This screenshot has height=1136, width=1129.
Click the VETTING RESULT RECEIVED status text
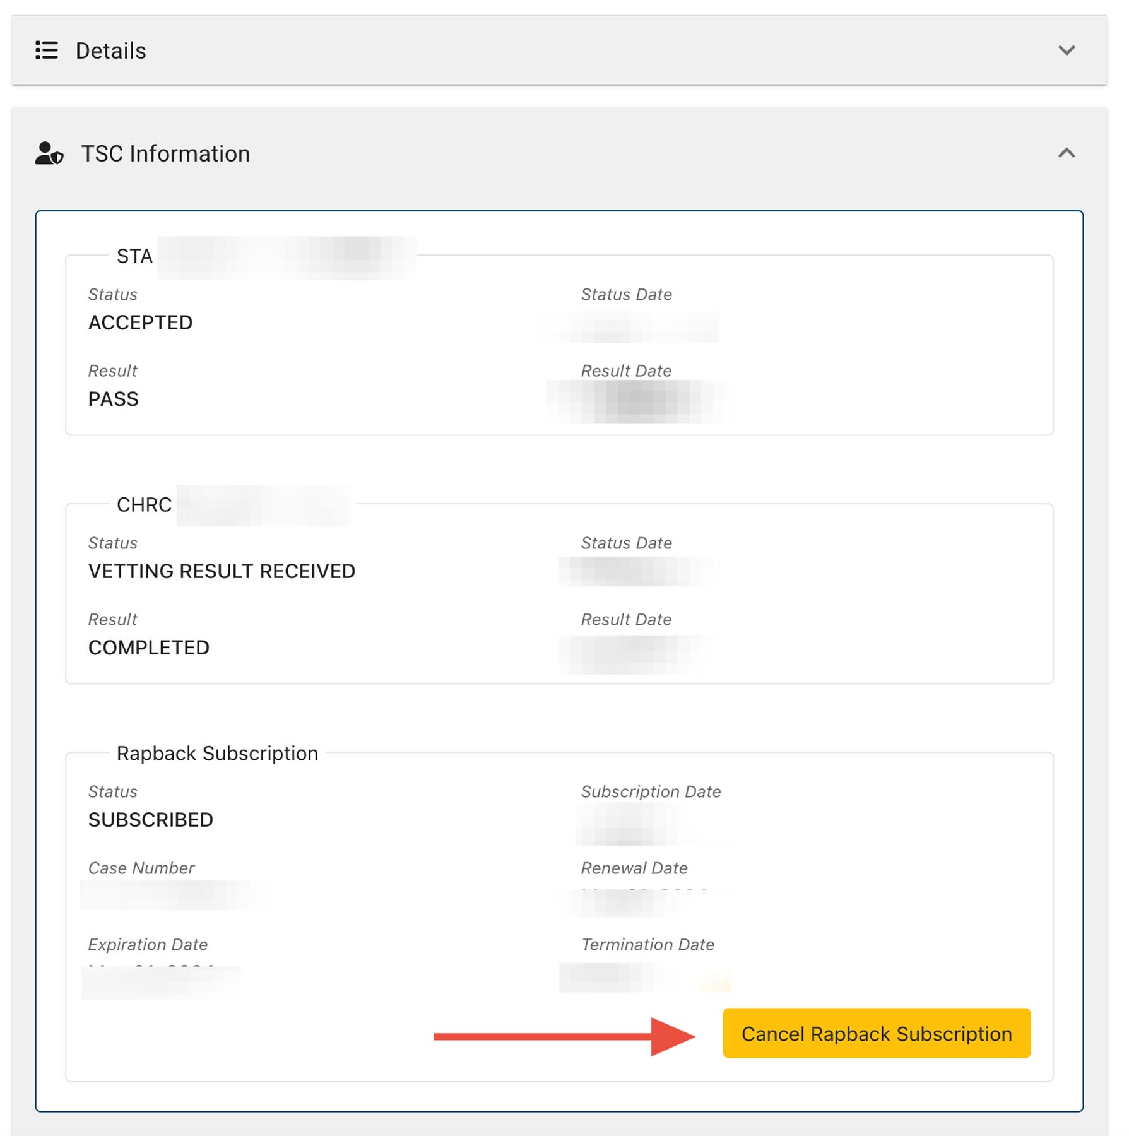coord(222,571)
